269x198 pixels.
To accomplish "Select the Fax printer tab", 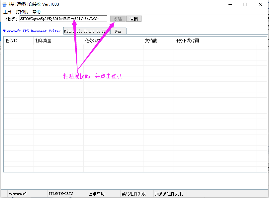I will [x=118, y=31].
